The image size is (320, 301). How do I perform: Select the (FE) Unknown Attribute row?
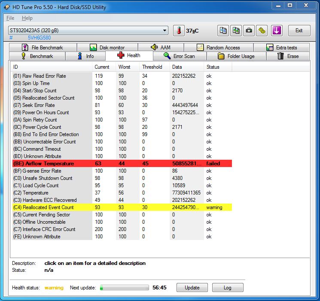point(122,237)
